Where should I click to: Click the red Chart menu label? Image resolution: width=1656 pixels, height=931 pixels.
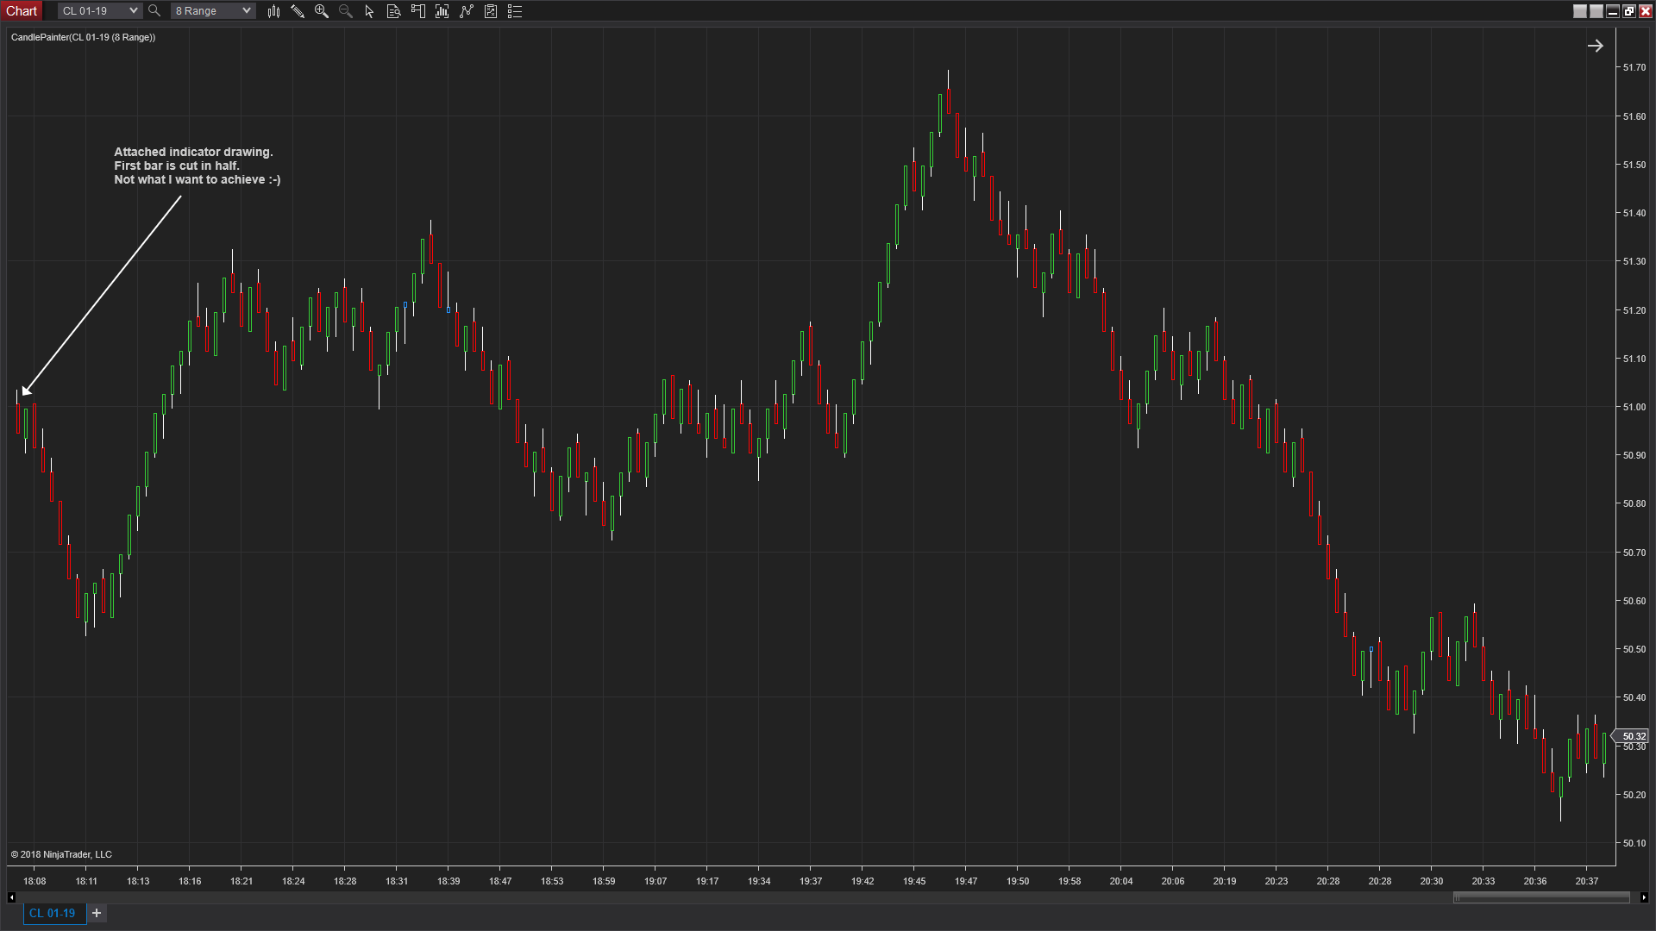tap(22, 11)
